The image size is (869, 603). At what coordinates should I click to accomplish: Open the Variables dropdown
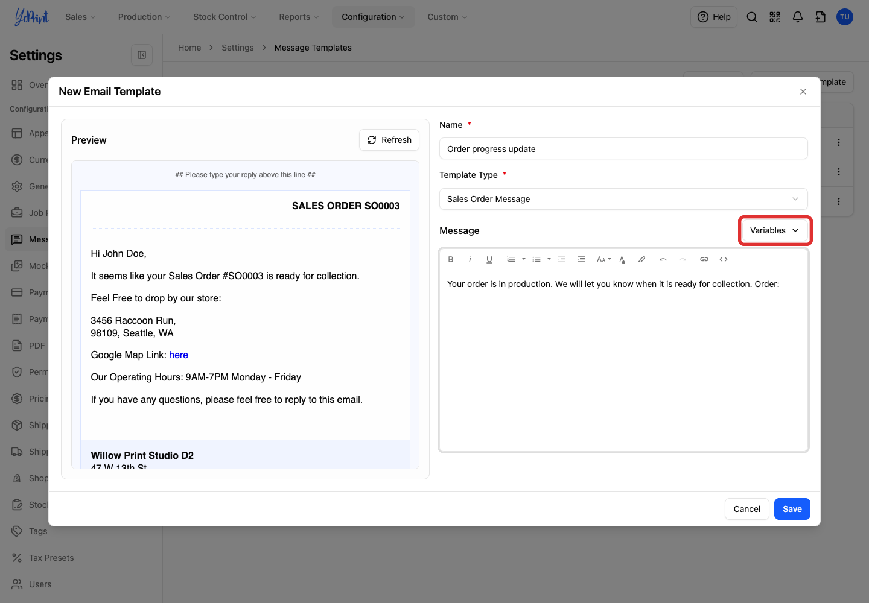click(x=775, y=230)
